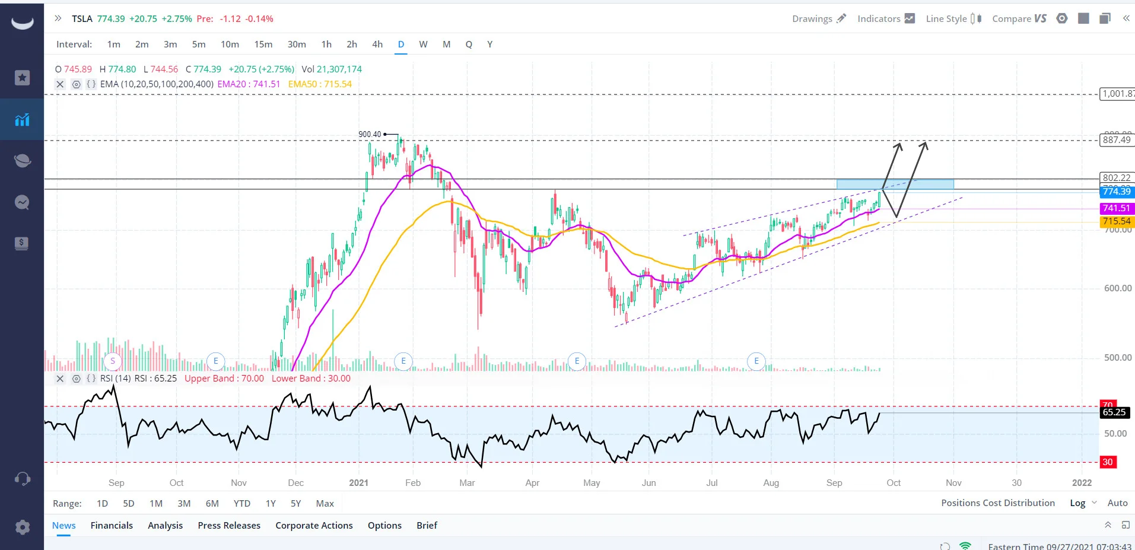Open the Webull home logo
This screenshot has height=550, width=1135.
(23, 23)
